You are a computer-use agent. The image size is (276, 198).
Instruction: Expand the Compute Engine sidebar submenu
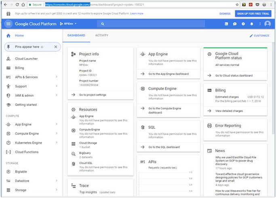[x=56, y=134]
